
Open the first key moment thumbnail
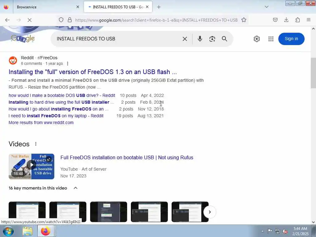[27, 212]
